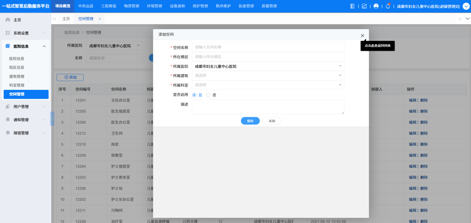Click the sidebar collapse handle
The width and height of the screenshot is (471, 223).
click(x=52, y=119)
